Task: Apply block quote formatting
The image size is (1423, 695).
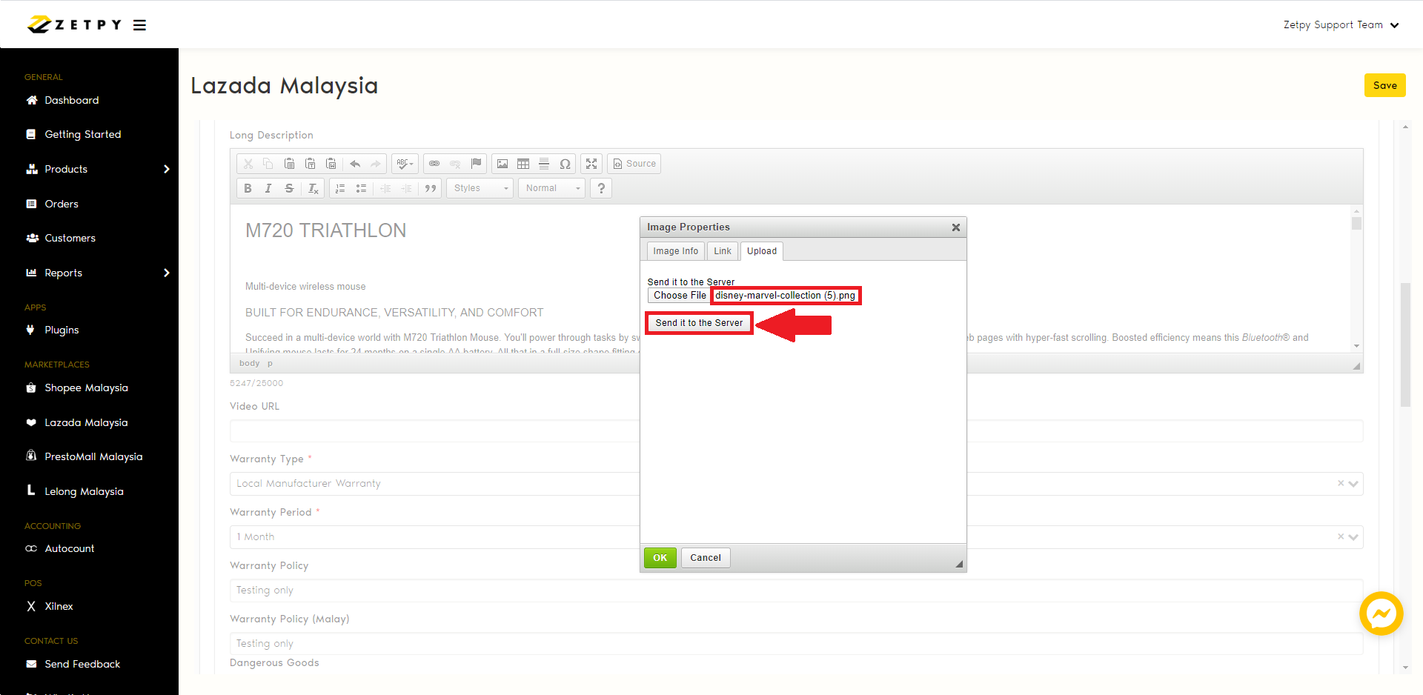Action: pos(431,188)
